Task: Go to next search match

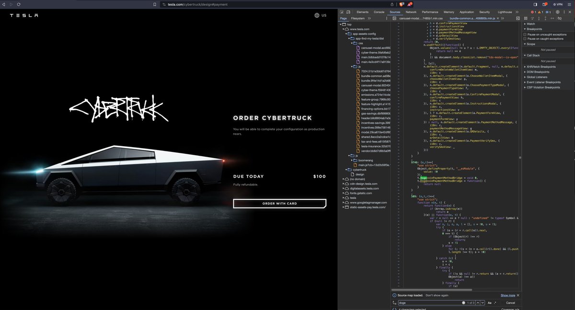Action: click(482, 303)
